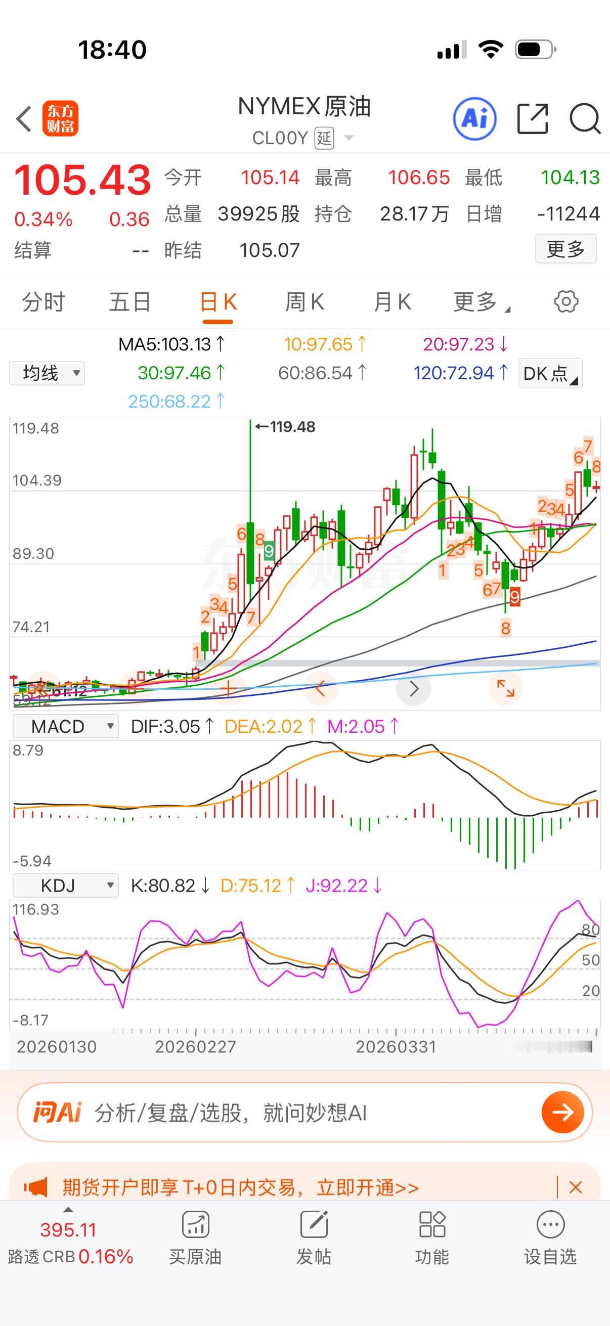Tap the 问Ai input field

[304, 1112]
